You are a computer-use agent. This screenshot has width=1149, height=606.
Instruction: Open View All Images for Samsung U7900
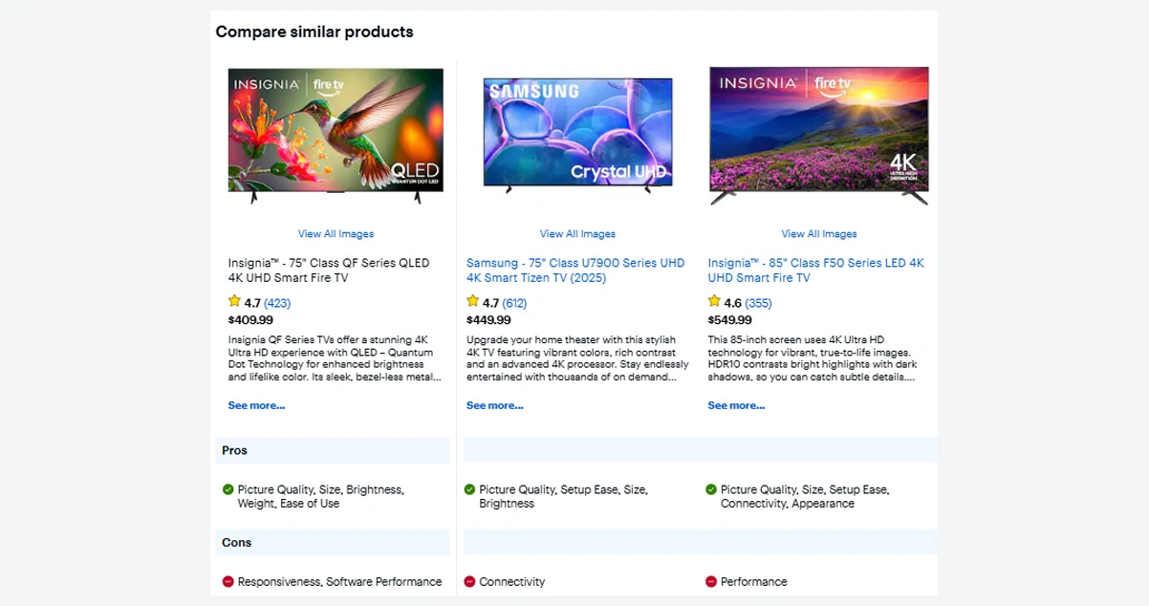577,234
